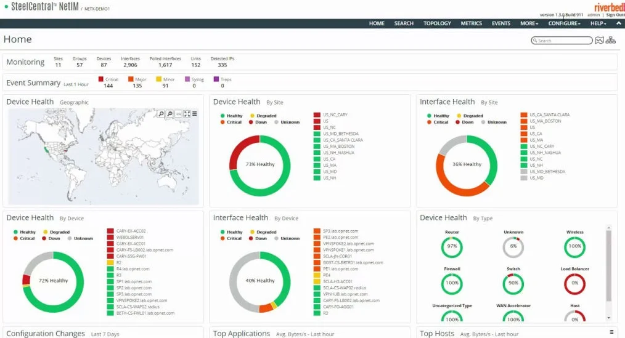Click the Interfaces count 2,906

tap(130, 65)
